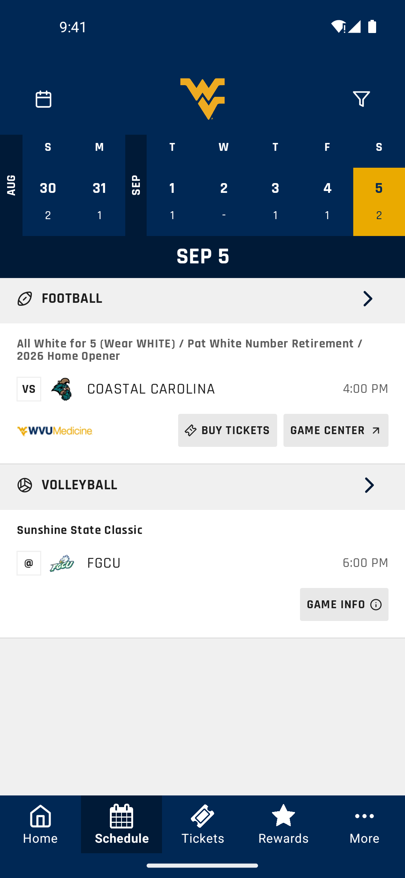
Task: Select Friday September 4 date
Action: point(327,201)
